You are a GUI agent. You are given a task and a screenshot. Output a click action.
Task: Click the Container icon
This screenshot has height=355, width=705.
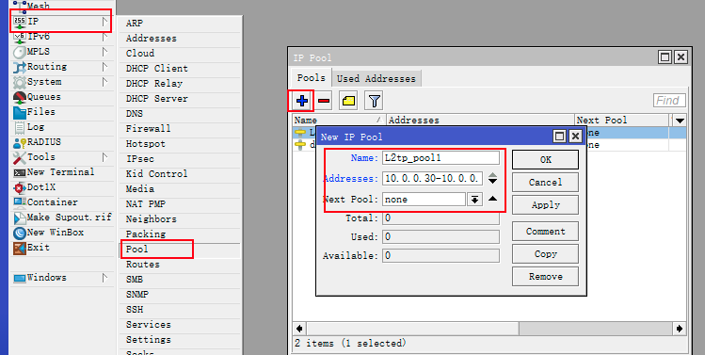click(20, 202)
